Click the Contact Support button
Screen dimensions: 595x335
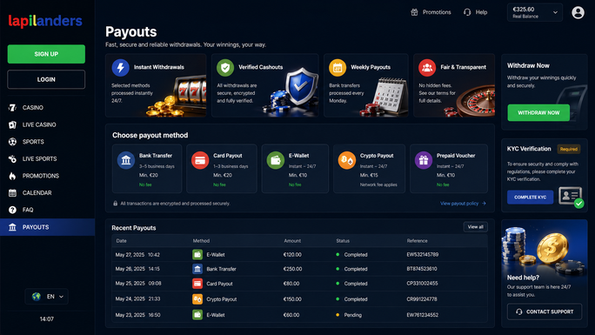coord(545,312)
